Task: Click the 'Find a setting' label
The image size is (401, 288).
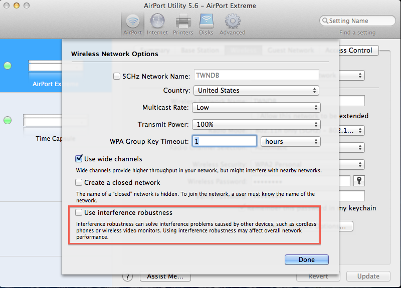Action: click(357, 33)
